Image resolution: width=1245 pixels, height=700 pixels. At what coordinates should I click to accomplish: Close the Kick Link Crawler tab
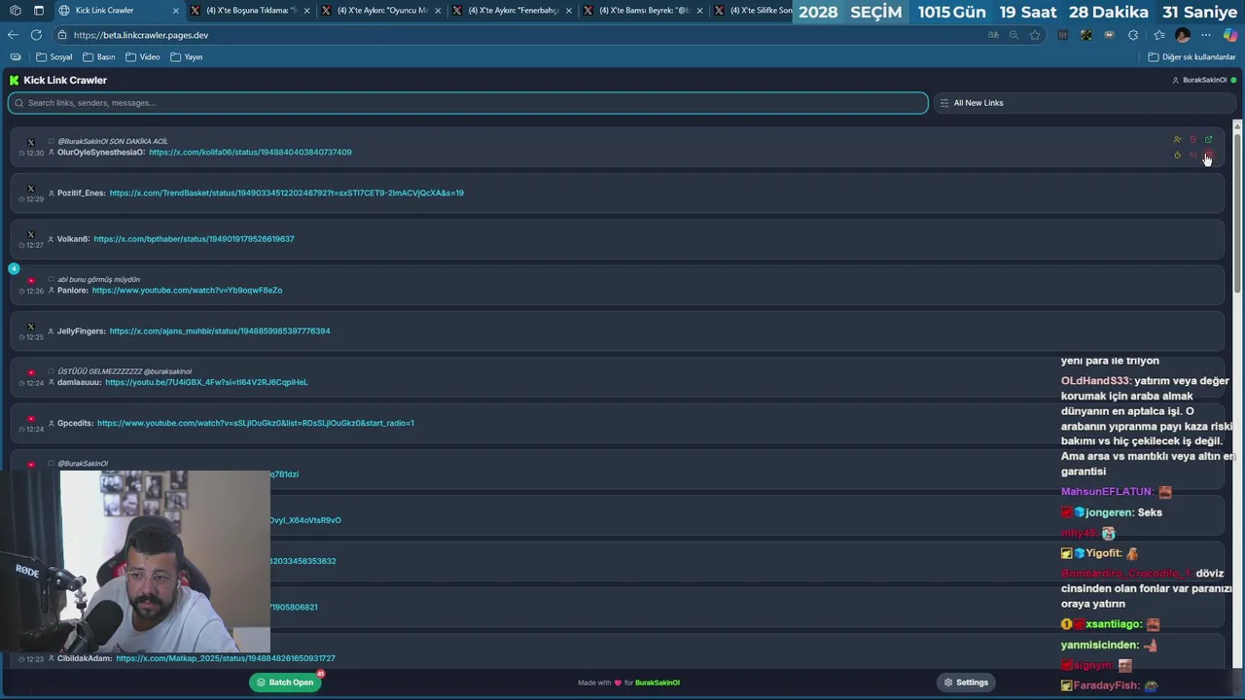click(176, 11)
